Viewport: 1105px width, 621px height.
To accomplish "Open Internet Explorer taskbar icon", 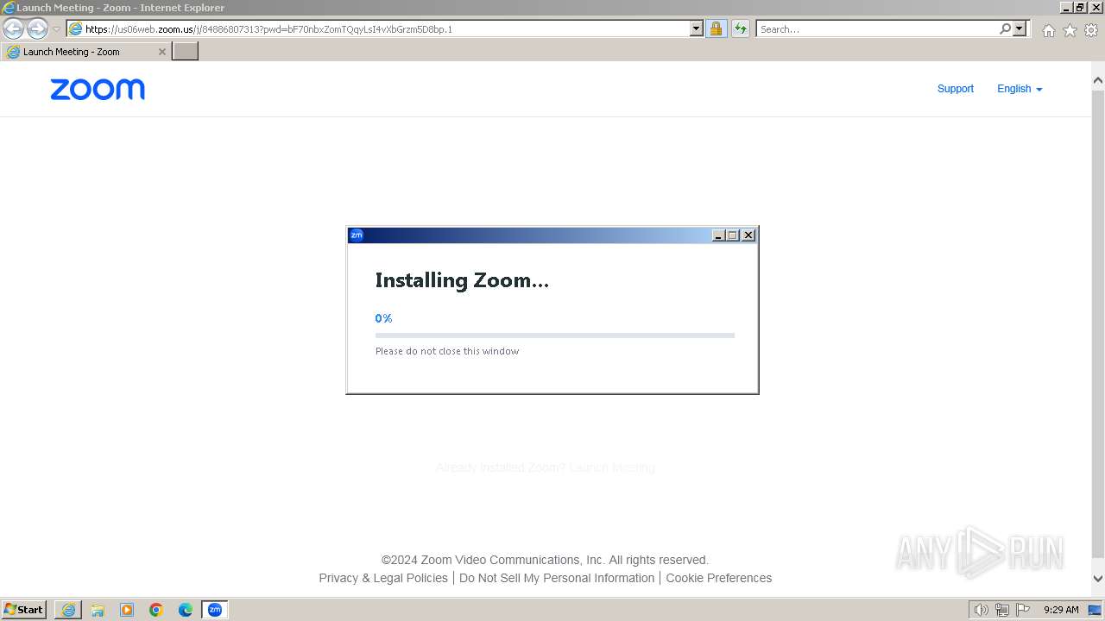I will pos(68,610).
